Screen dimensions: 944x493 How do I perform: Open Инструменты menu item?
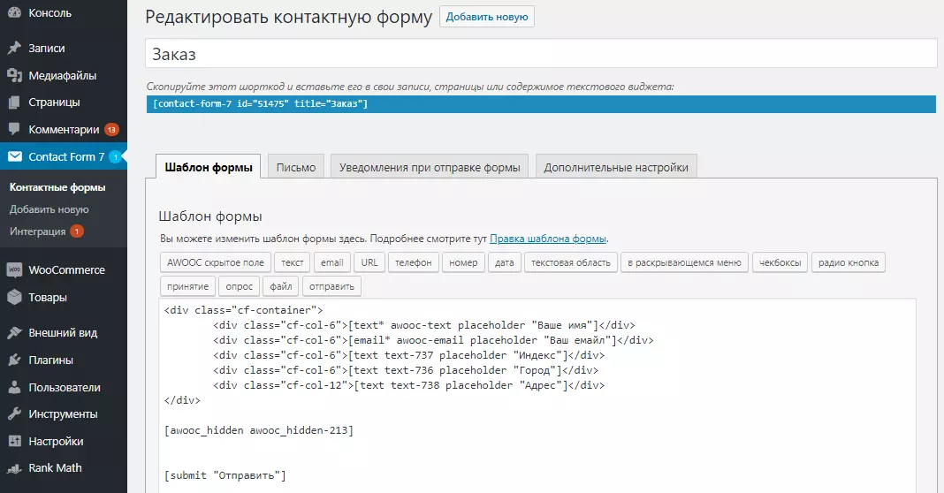[x=64, y=414]
